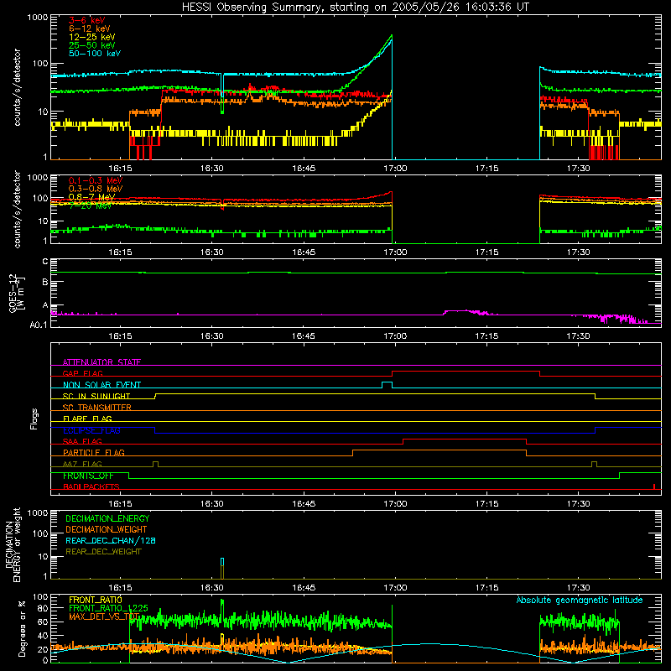Viewport: 671px width, 671px height.
Task: Click the GOES-12 axis label
Action: pyautogui.click(x=17, y=293)
